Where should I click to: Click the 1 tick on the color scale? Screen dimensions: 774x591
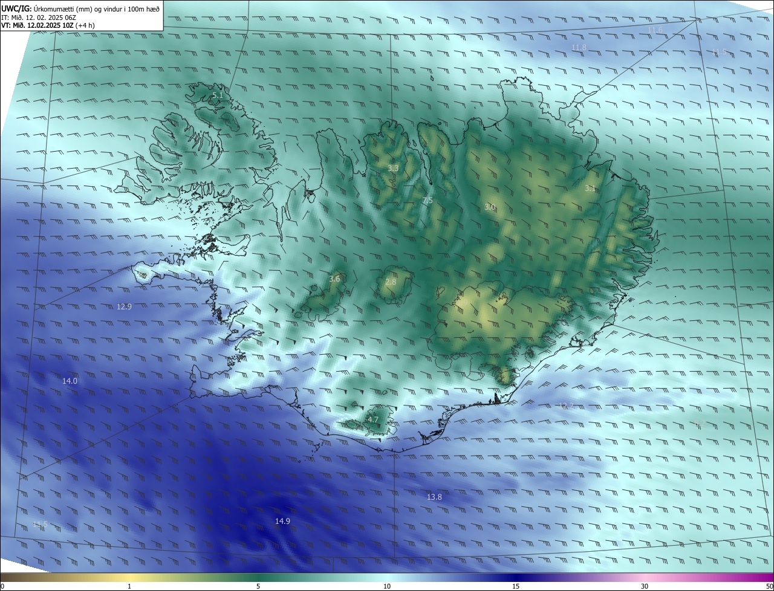tap(129, 586)
